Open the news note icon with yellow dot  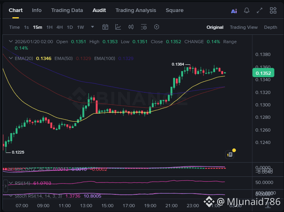(x=230, y=154)
